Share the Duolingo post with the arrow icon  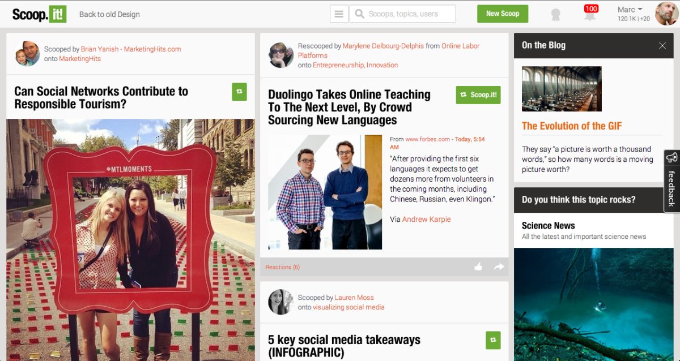click(499, 267)
